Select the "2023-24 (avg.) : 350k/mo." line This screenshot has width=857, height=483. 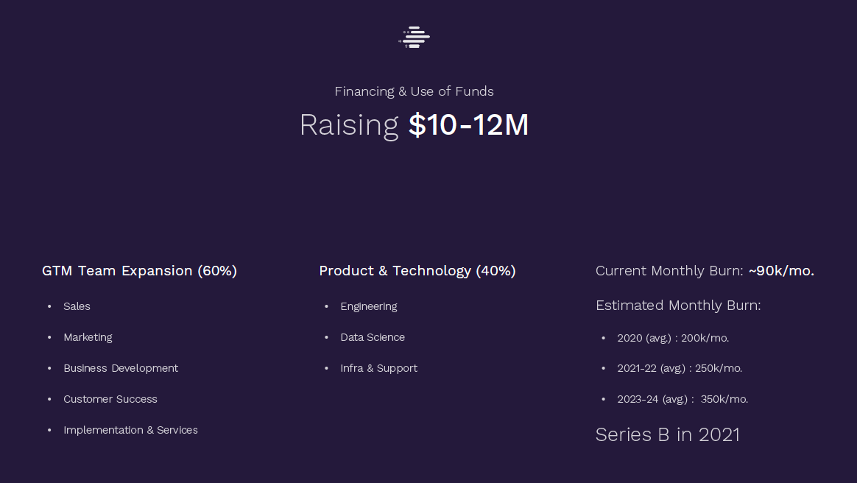(683, 399)
